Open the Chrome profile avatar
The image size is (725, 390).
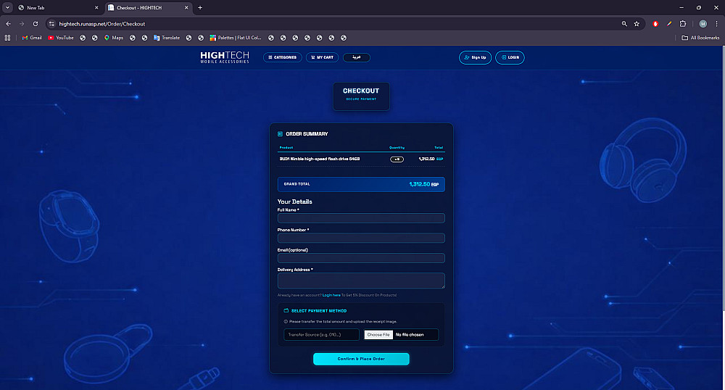pyautogui.click(x=703, y=24)
